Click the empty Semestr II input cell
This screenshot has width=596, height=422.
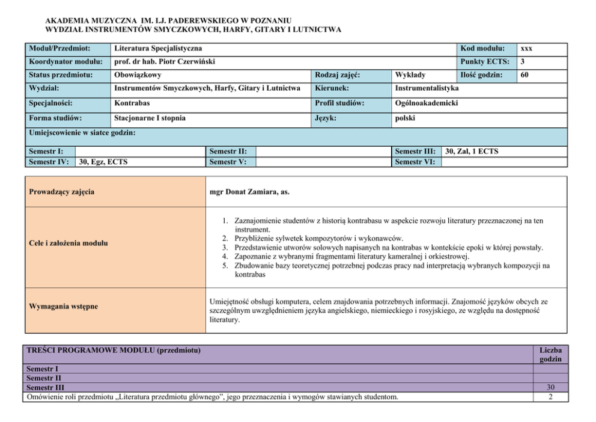323,151
